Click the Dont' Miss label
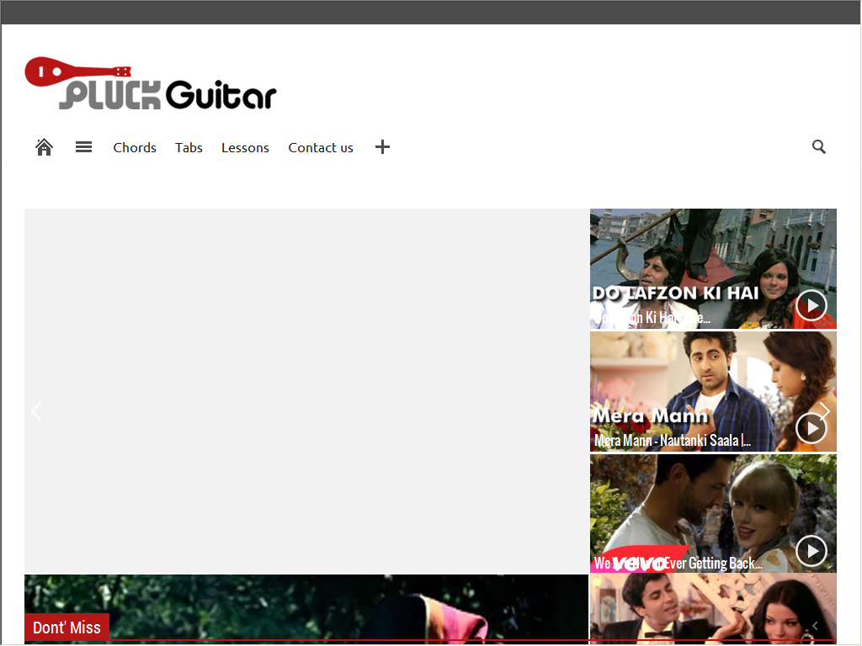The image size is (862, 646). [67, 627]
